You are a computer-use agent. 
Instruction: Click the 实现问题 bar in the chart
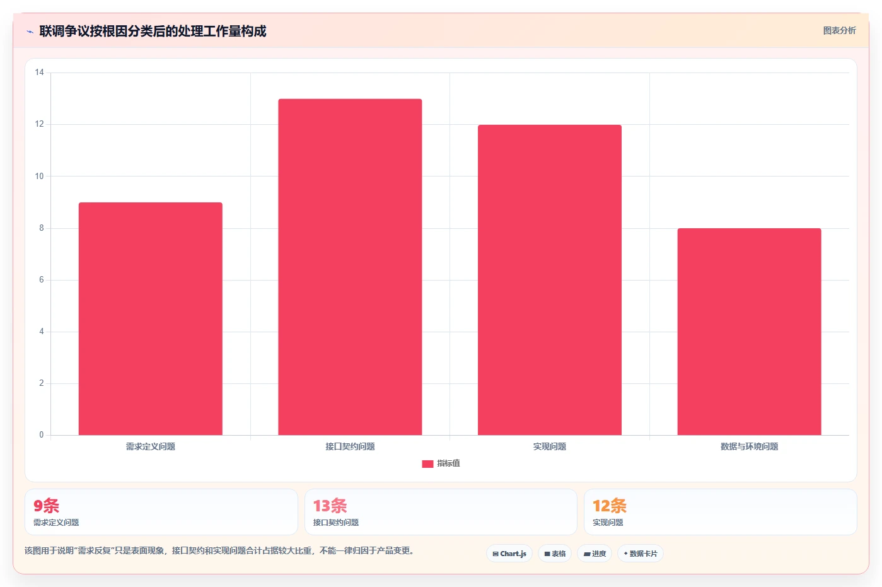tap(550, 280)
